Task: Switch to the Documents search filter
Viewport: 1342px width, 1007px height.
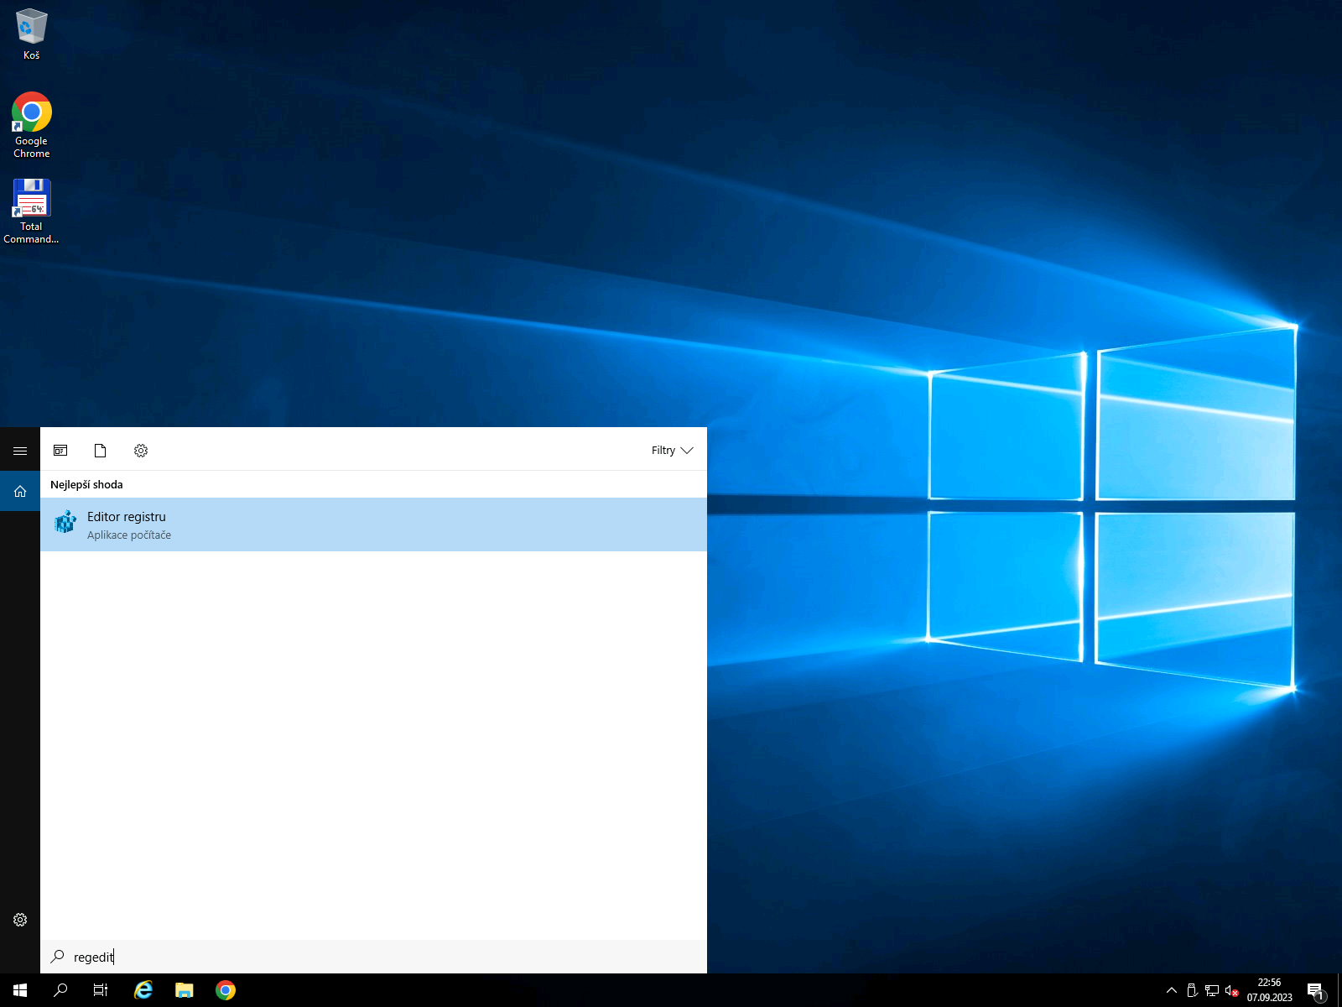Action: pos(100,451)
